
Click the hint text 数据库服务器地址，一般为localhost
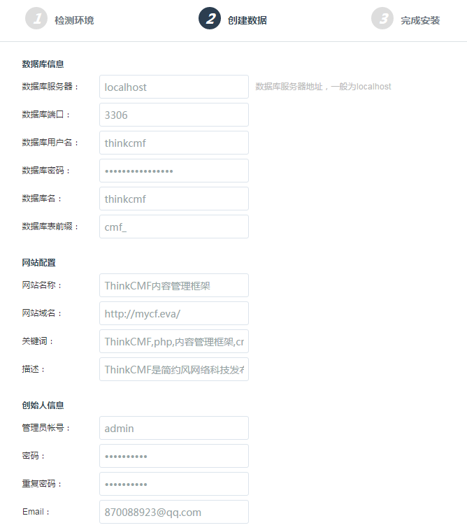point(323,87)
